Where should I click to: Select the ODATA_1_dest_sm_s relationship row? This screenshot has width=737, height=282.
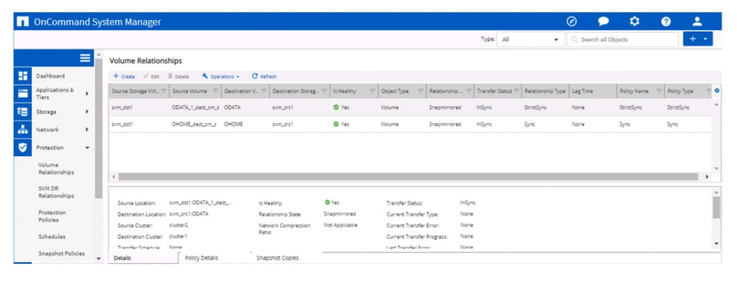410,107
